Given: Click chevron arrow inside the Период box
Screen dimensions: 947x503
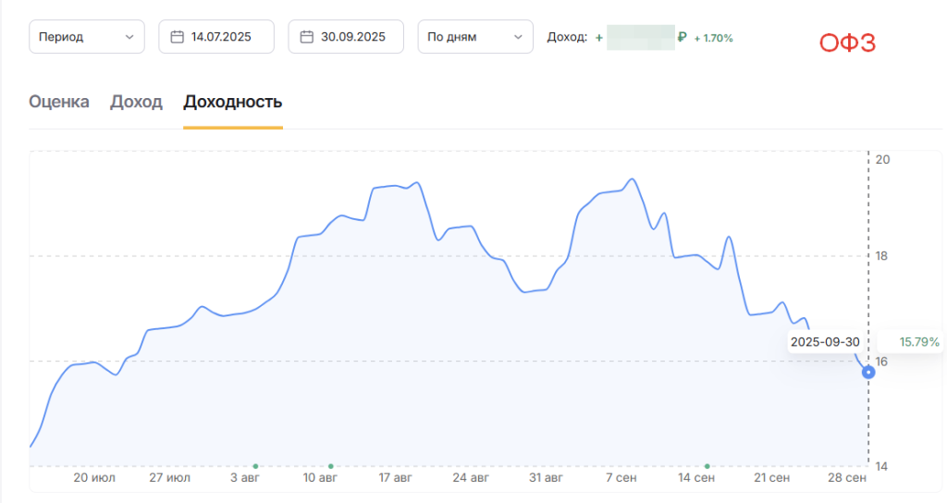Looking at the screenshot, I should click(x=129, y=37).
